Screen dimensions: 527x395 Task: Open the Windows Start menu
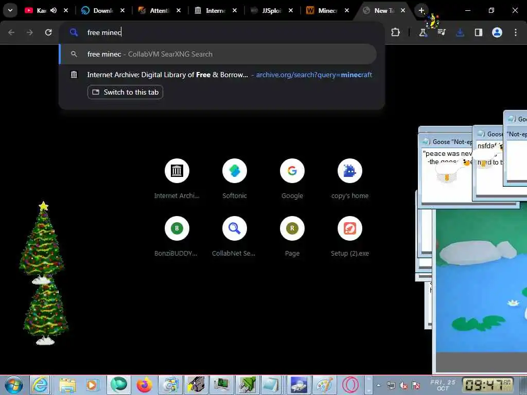14,385
